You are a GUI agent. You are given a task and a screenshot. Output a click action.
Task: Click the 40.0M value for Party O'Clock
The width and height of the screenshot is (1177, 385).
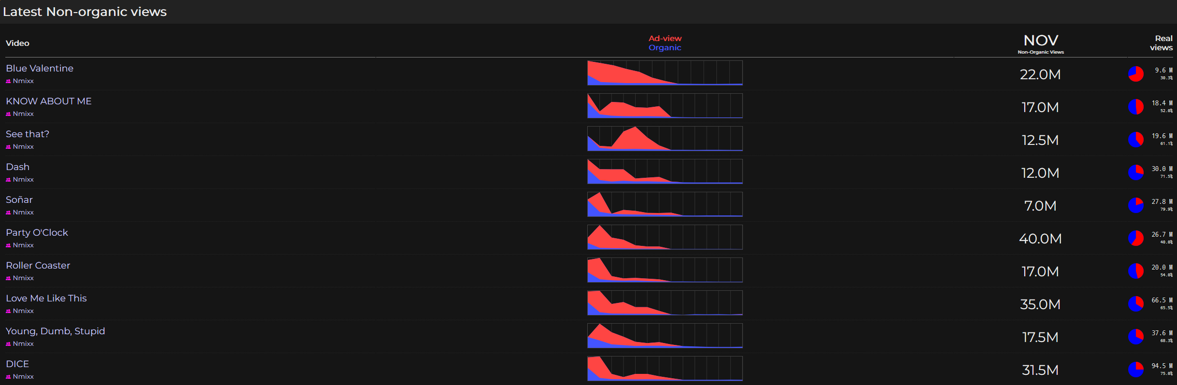tap(1040, 239)
